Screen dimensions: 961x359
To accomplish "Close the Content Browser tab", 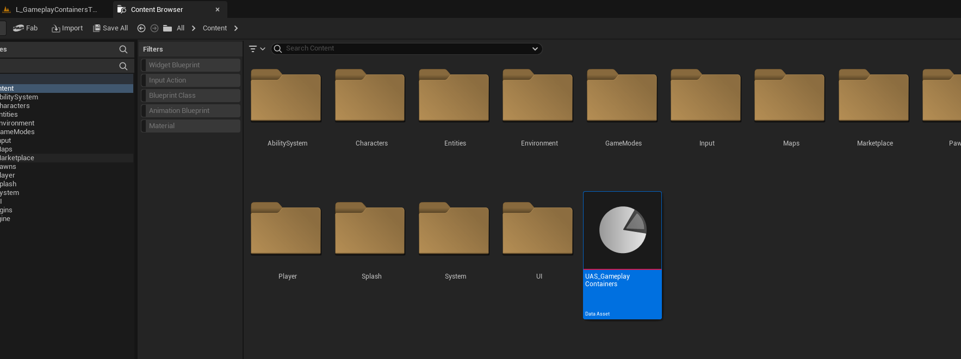I will (x=218, y=10).
